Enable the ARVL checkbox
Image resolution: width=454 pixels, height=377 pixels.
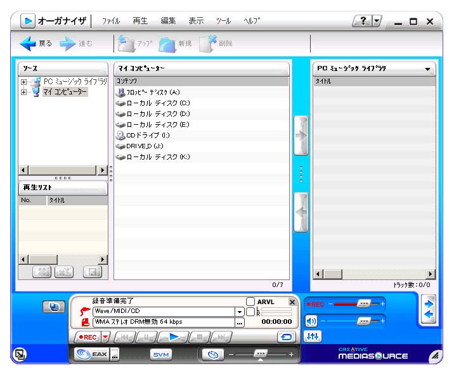coord(250,302)
